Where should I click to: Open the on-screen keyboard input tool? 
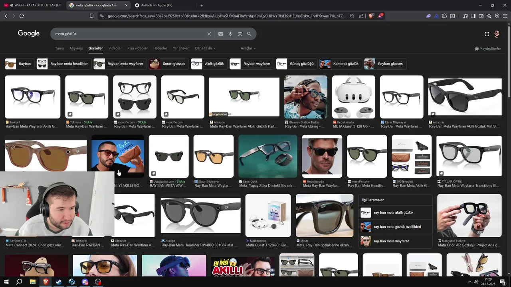click(221, 34)
